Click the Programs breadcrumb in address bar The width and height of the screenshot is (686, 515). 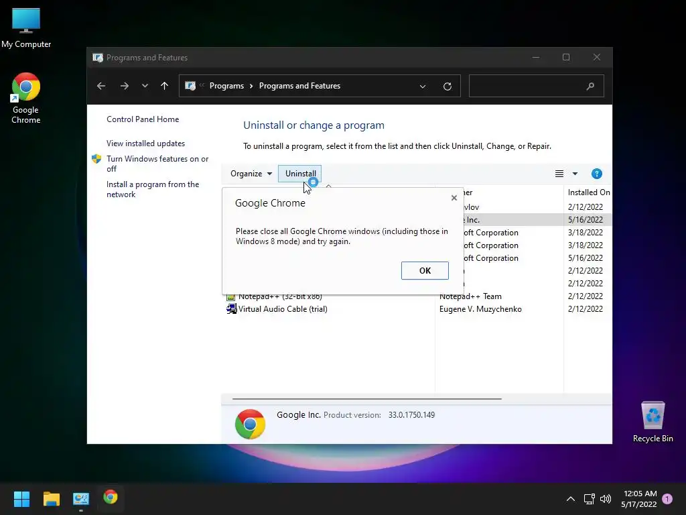226,86
